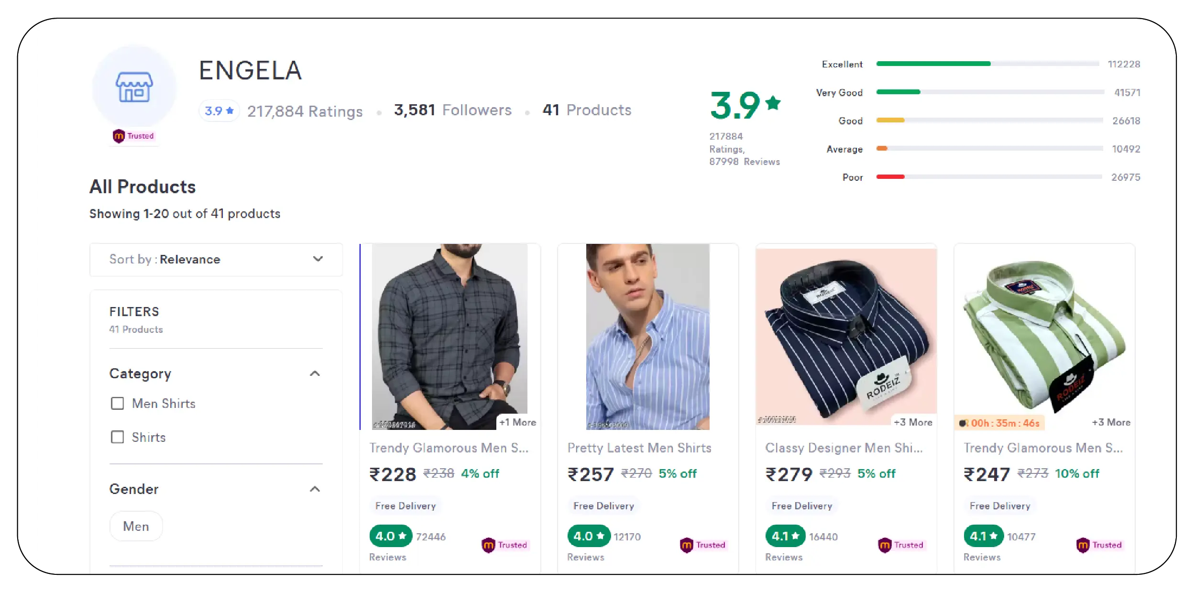
Task: Click the 4.0 rating badge on Trendy Glamorous shirt
Action: point(390,536)
